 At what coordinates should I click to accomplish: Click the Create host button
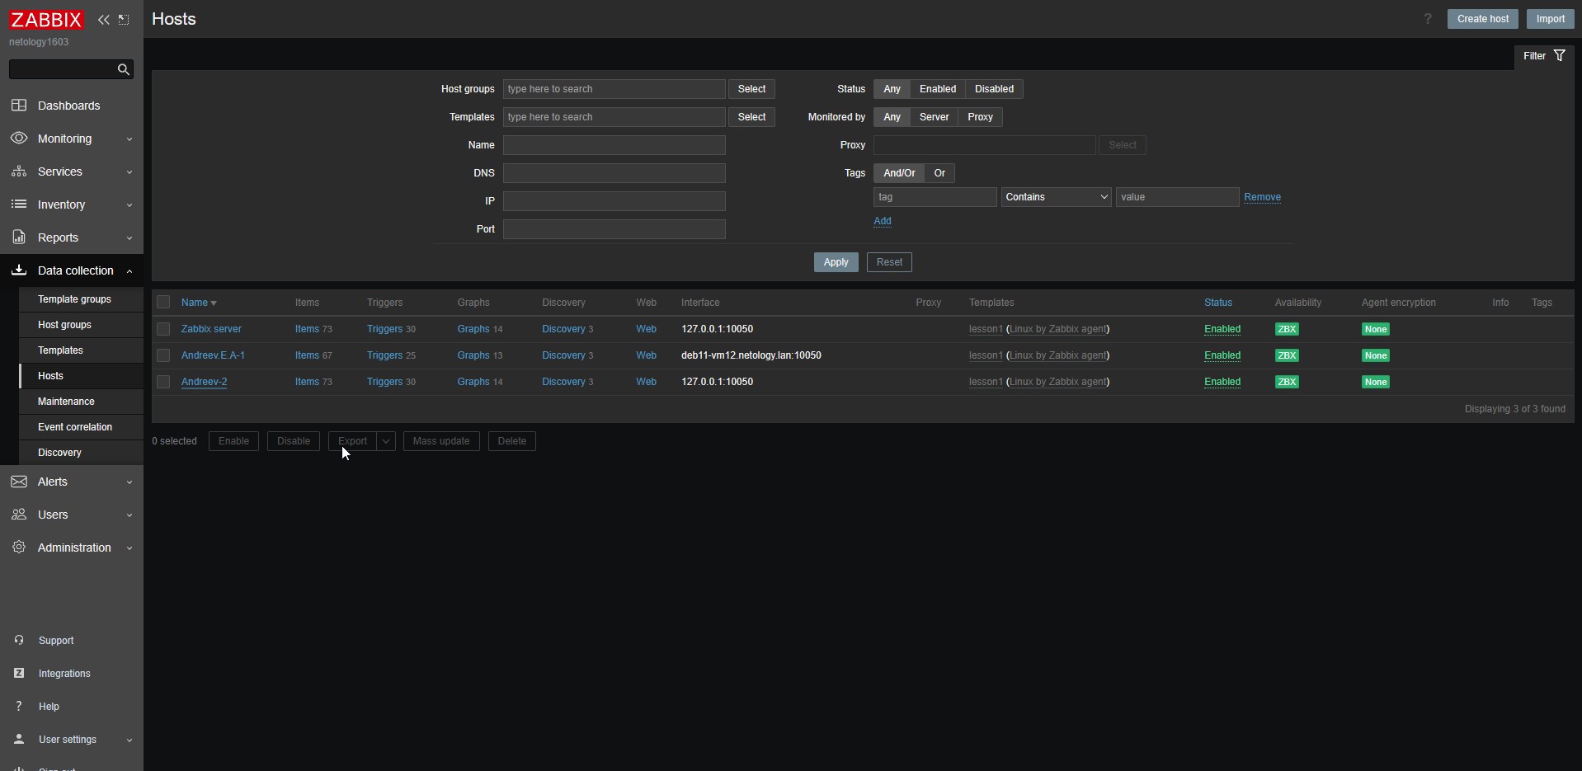[x=1482, y=19]
